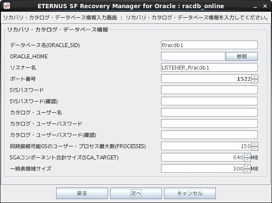The width and height of the screenshot is (272, 203).
Task: Decrease the PROCESSES value with down arrow
Action: pyautogui.click(x=254, y=148)
